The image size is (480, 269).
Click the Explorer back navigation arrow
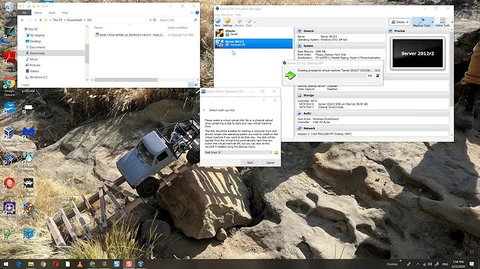22,20
